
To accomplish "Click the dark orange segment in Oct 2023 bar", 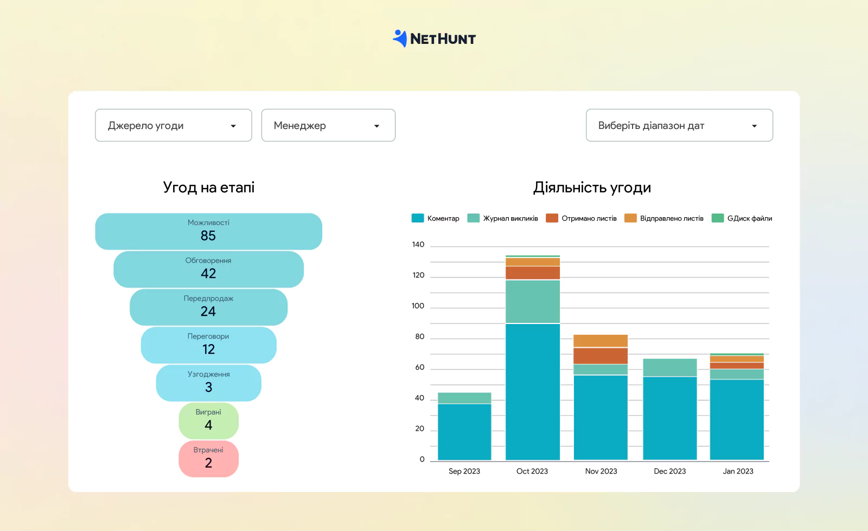I will click(533, 273).
